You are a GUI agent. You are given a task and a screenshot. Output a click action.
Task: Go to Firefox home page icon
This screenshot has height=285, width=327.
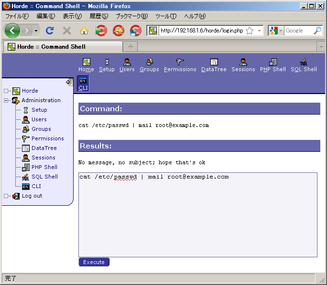tap(84, 31)
